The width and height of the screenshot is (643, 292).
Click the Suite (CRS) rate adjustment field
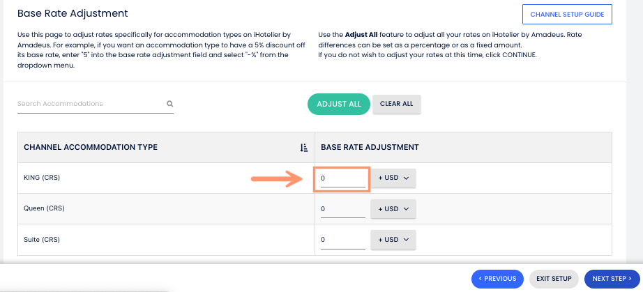coord(342,240)
